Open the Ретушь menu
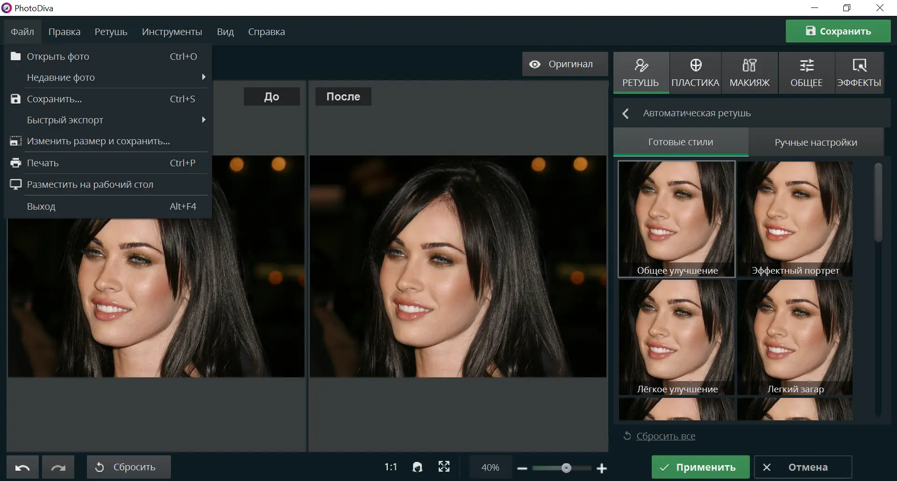This screenshot has height=481, width=897. click(x=111, y=32)
